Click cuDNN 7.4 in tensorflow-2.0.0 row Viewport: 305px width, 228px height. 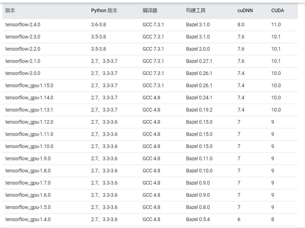241,73
